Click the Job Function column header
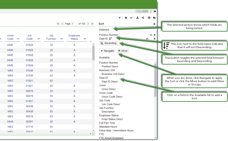The image size is (228, 141). (x=51, y=37)
